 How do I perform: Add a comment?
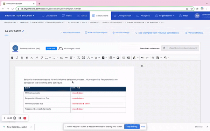pyautogui.click(x=153, y=58)
